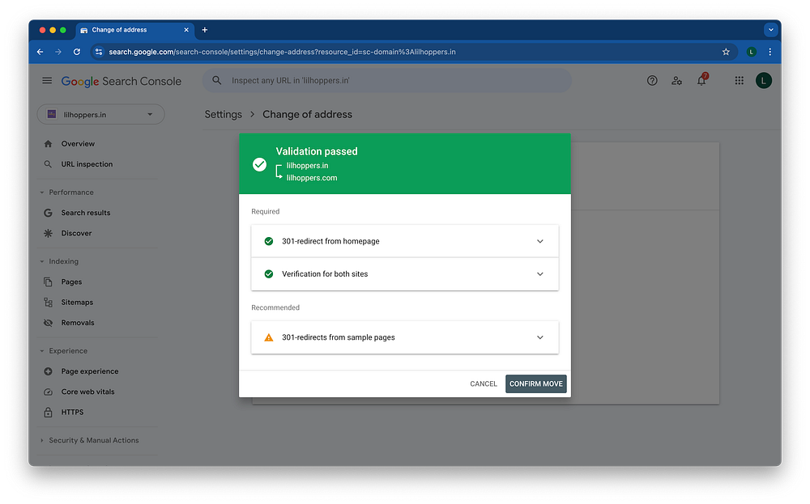
Task: Click the URL inspection magnifier icon
Action: pyautogui.click(x=48, y=164)
